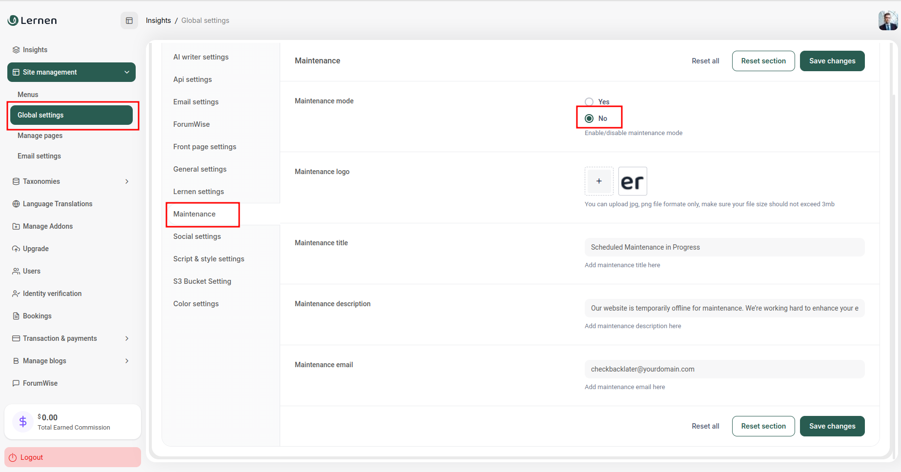The image size is (901, 472).
Task: Open the S3 Bucket Setting section
Action: [202, 281]
